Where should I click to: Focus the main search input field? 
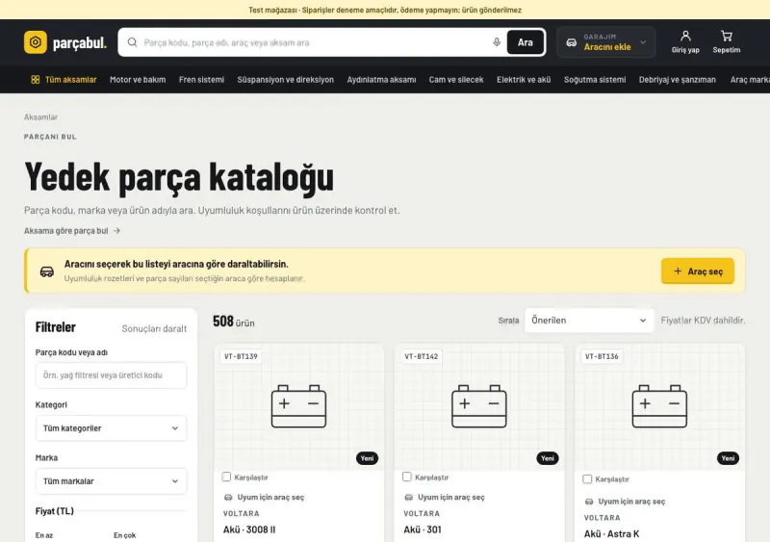tap(315, 42)
